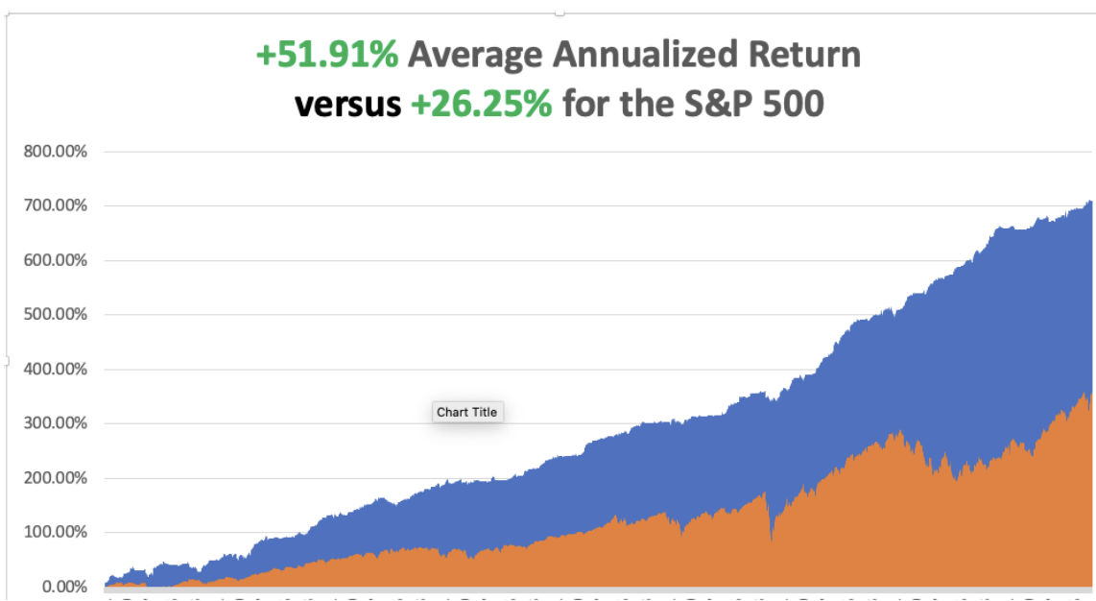
Task: Click the +26.25% green text in title
Action: pos(481,103)
